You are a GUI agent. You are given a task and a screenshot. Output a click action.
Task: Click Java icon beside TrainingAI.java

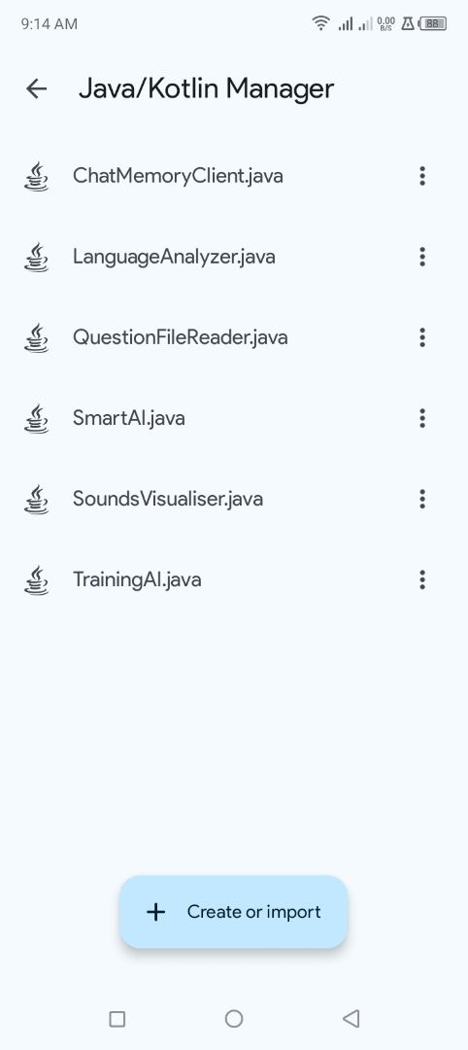click(x=36, y=579)
